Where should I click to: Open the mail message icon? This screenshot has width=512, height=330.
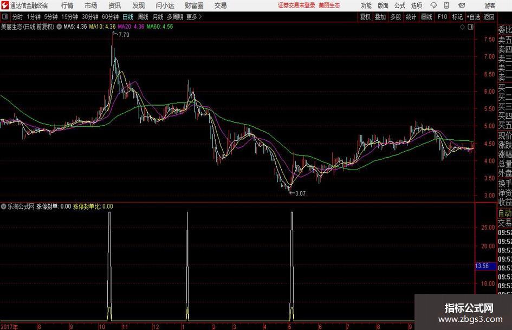[462, 5]
